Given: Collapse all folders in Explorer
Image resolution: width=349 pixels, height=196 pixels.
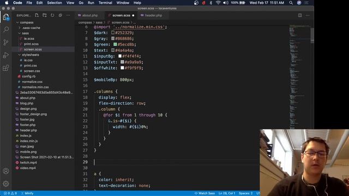Looking at the screenshot, I should click(x=61, y=15).
